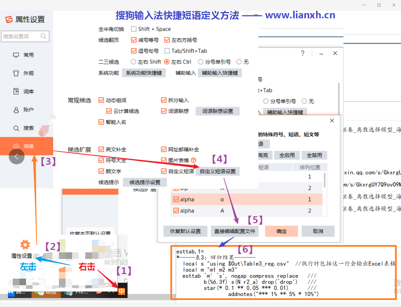This screenshot has width=401, height=307.
Task: Click the orange help icon next to 图片表情
Action: pos(193,160)
